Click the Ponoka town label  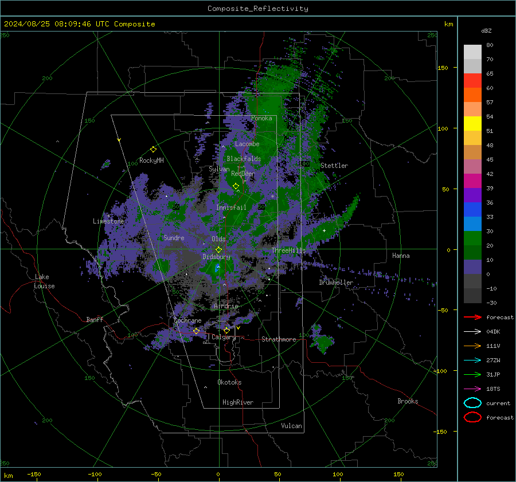(261, 118)
